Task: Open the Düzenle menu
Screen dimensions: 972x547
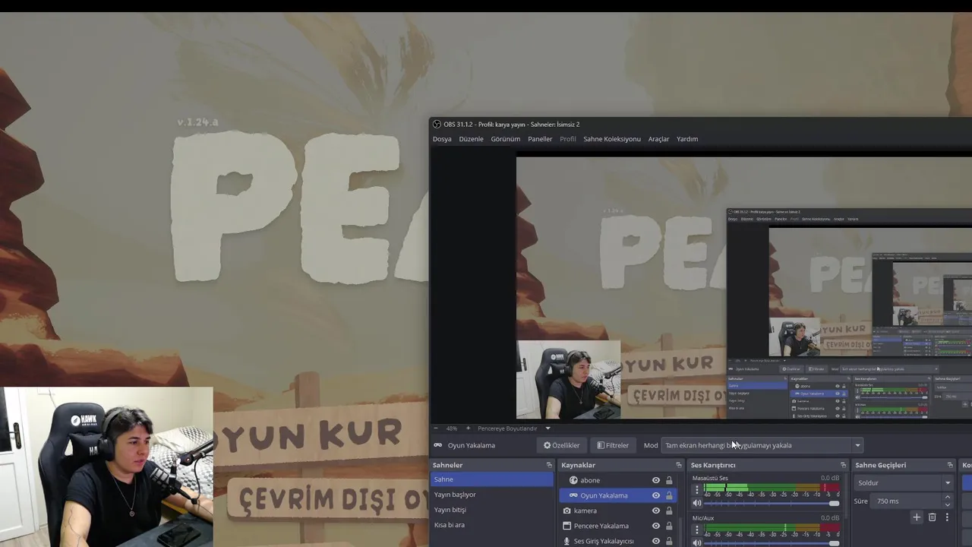Action: pyautogui.click(x=471, y=139)
